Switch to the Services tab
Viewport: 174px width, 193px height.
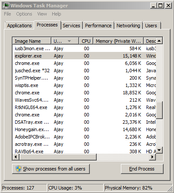pyautogui.click(x=71, y=26)
